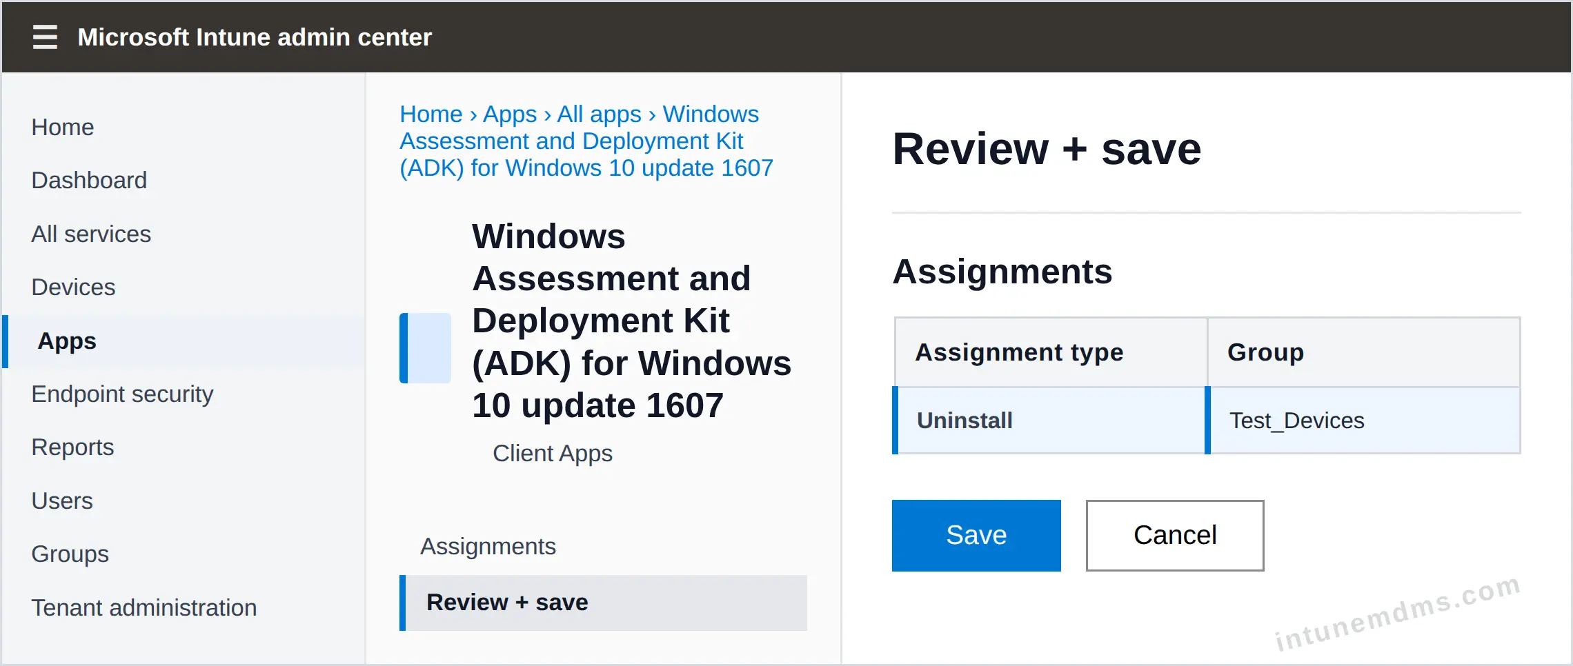
Task: Go to Users section
Action: (62, 501)
